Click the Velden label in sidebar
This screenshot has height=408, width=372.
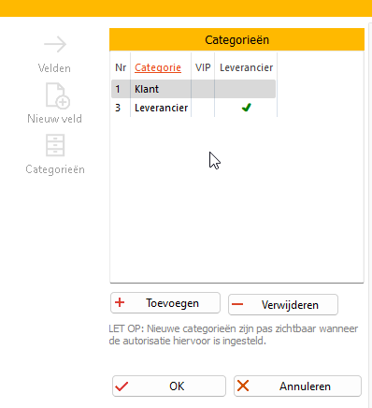54,68
